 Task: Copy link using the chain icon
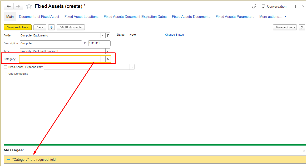(x=254, y=7)
